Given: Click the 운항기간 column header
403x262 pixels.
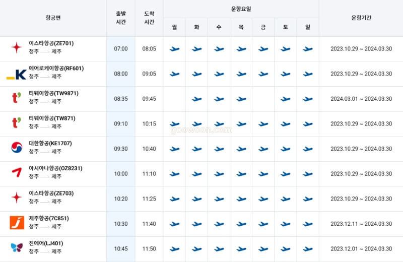Looking at the screenshot, I should [x=361, y=18].
